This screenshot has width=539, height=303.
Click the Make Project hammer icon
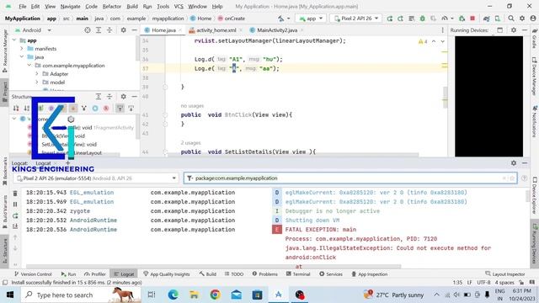coord(281,19)
